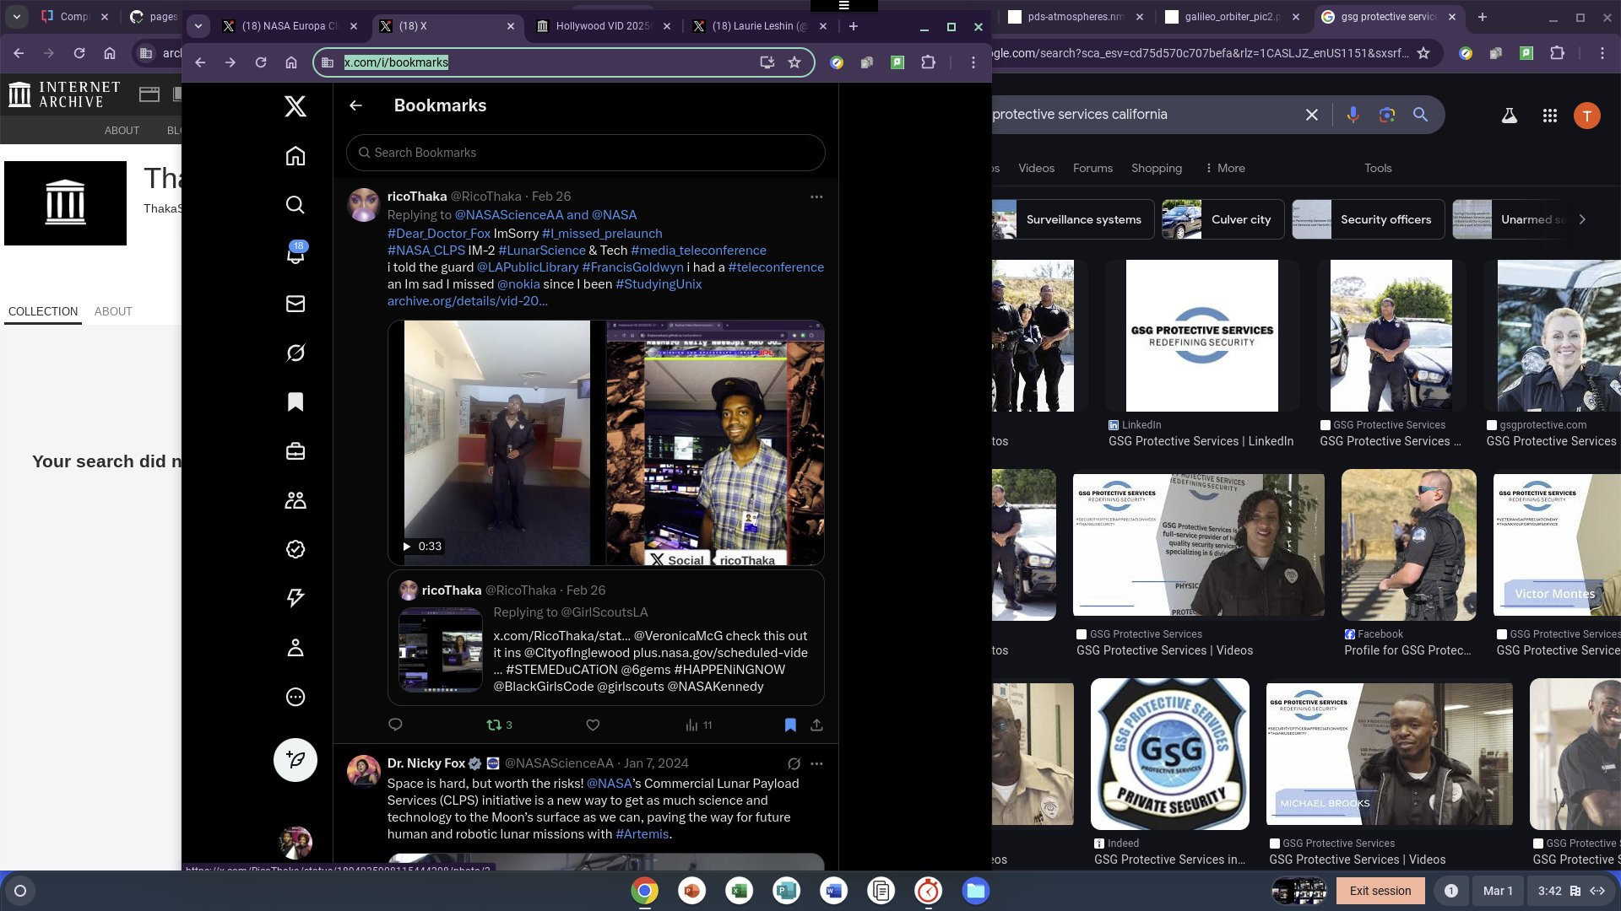Viewport: 1621px width, 911px height.
Task: Filter images by Culver city chip
Action: tap(1223, 219)
